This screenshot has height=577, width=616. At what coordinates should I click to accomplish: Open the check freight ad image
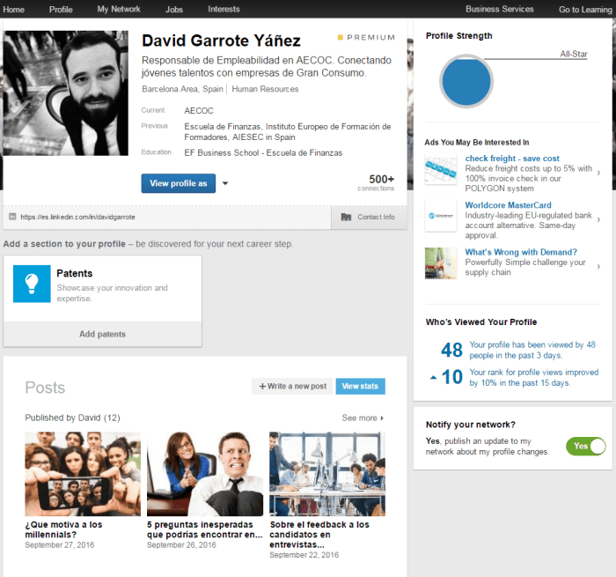click(x=441, y=169)
